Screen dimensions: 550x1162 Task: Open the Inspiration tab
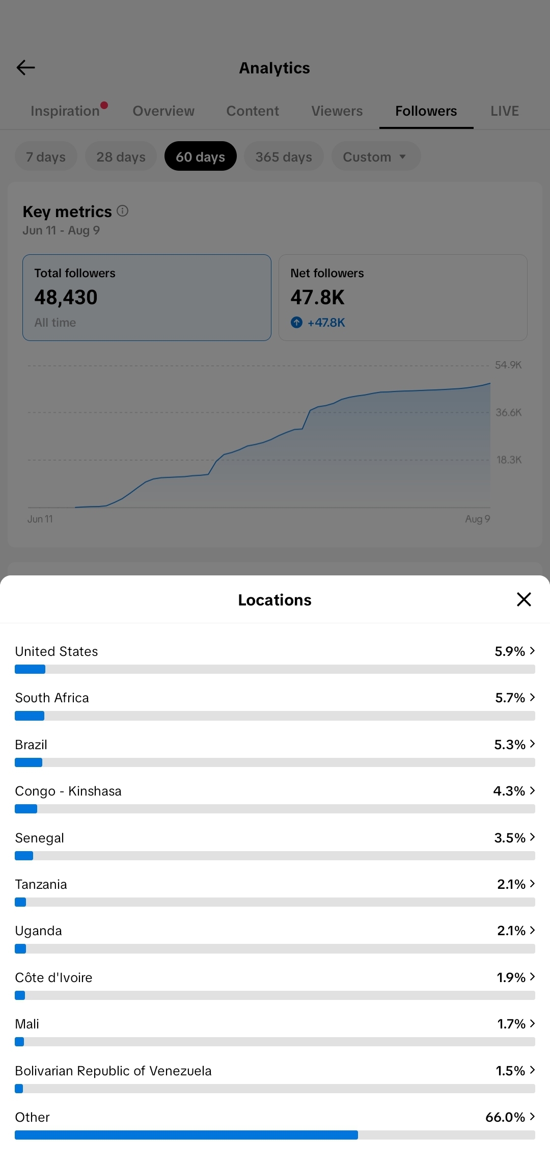pos(65,111)
